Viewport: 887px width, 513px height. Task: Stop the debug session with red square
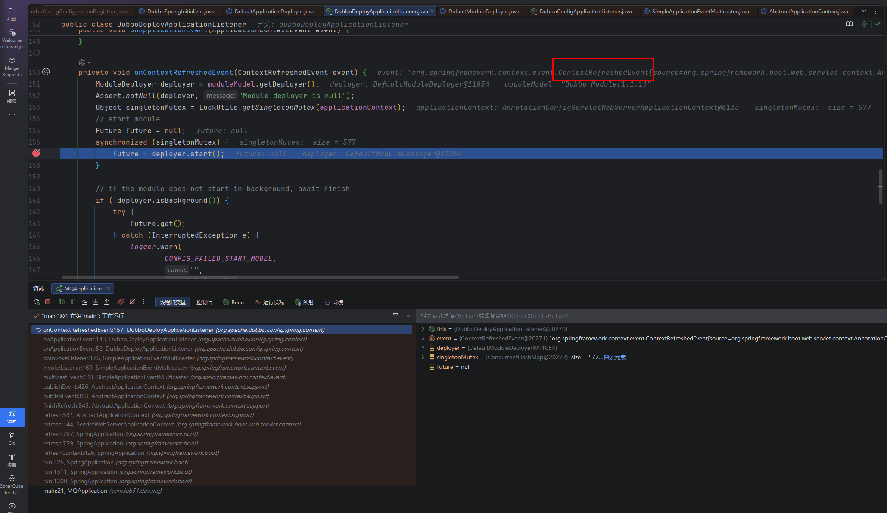coord(48,302)
